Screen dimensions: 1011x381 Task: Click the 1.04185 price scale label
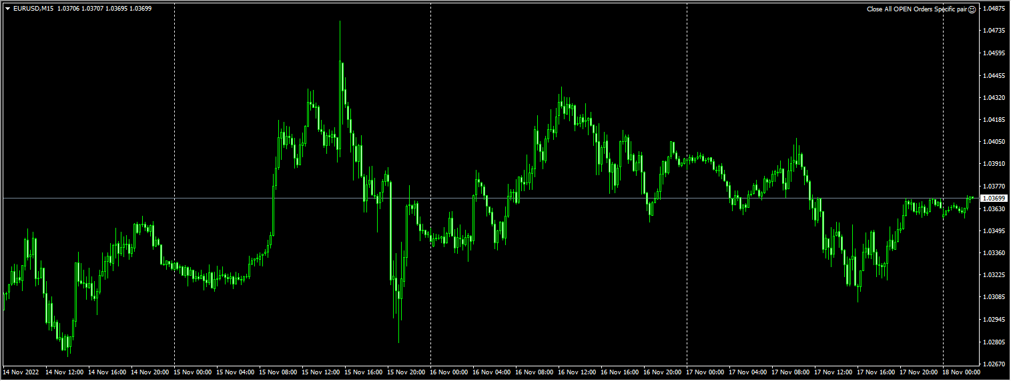[x=995, y=119]
